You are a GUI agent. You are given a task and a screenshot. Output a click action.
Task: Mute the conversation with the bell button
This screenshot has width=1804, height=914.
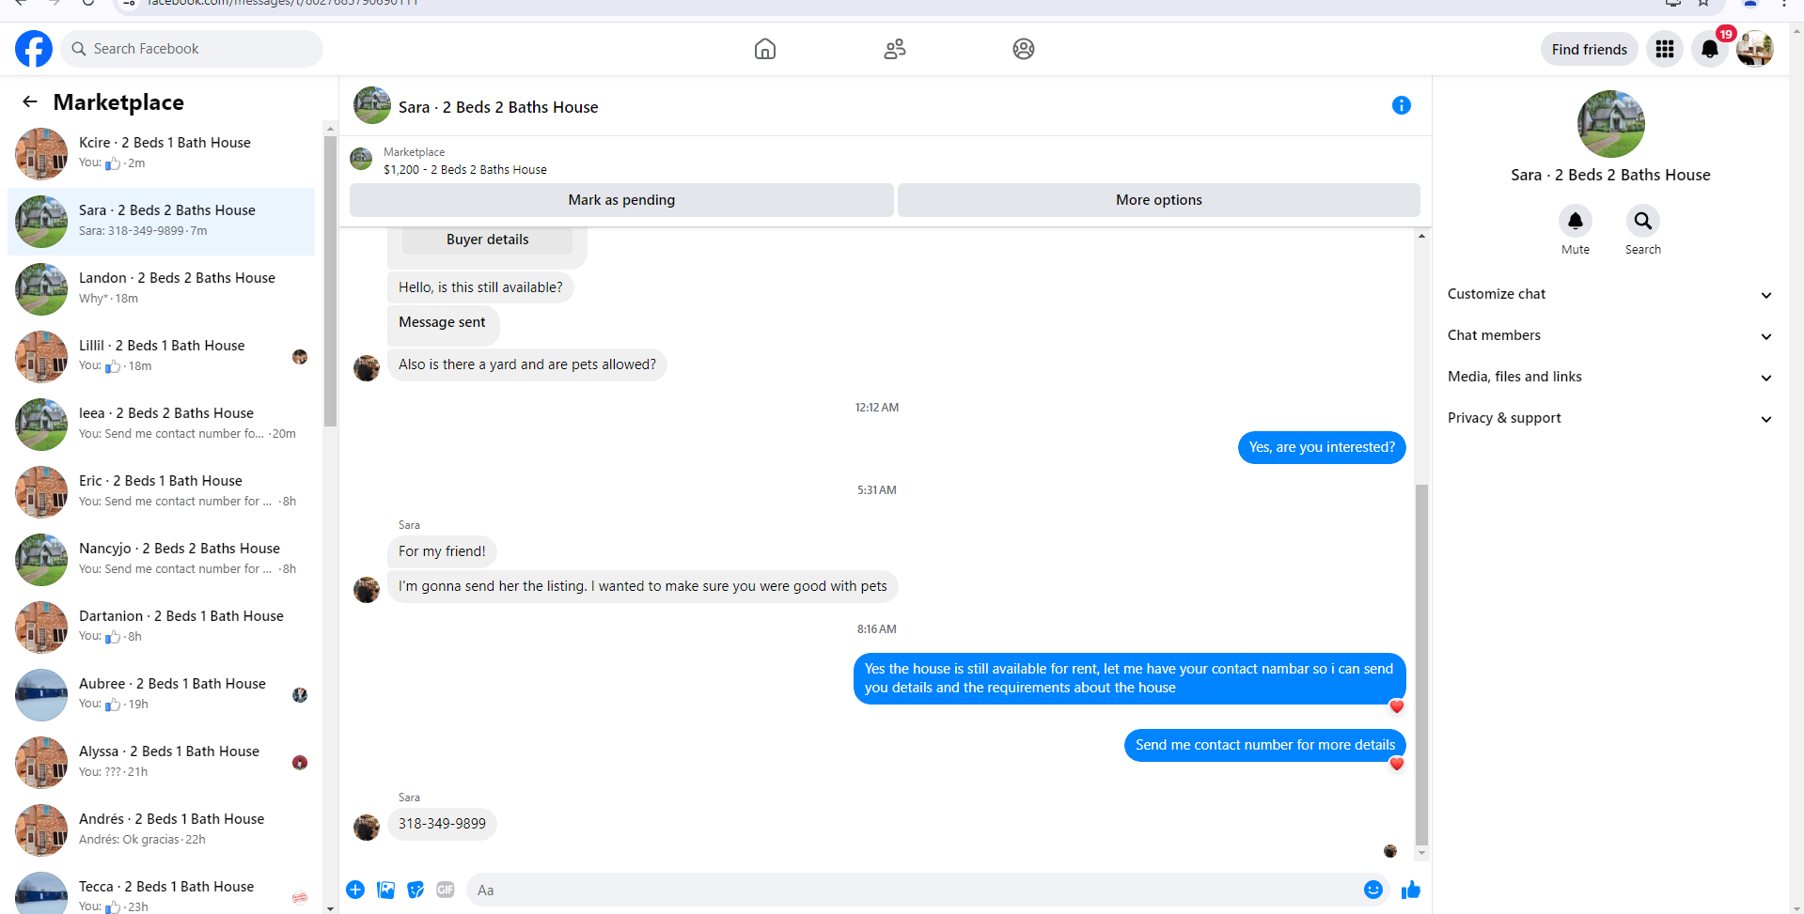click(x=1576, y=221)
